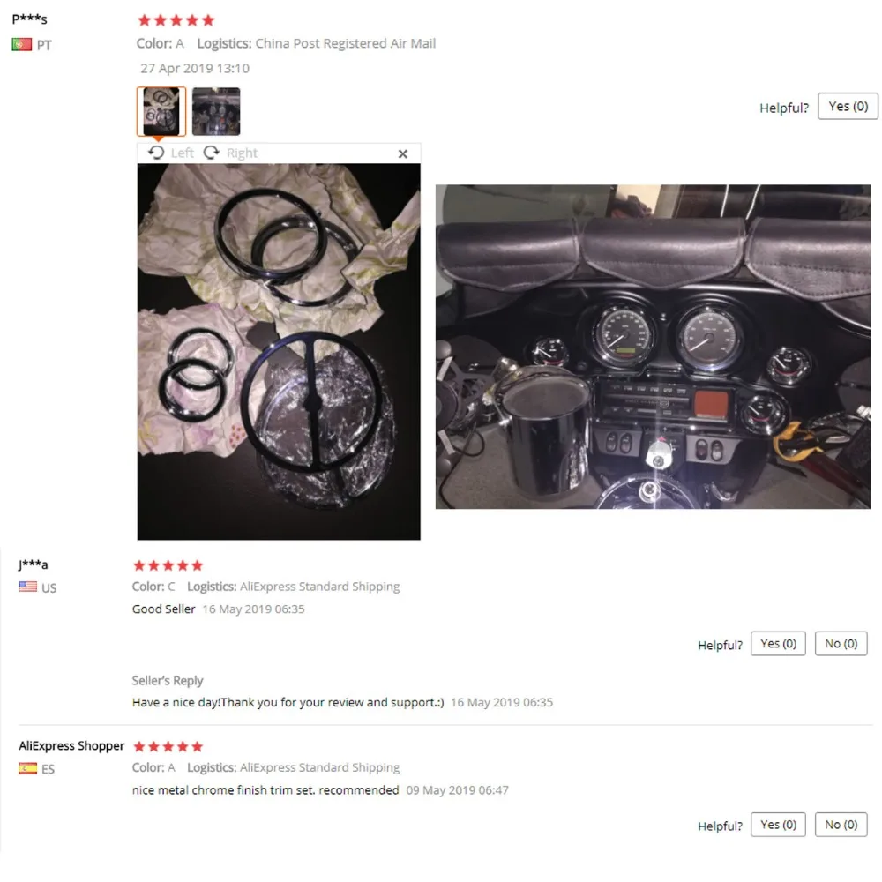Rotate the photo left with the counterclockwise arrow
The height and width of the screenshot is (882, 882).
(156, 153)
